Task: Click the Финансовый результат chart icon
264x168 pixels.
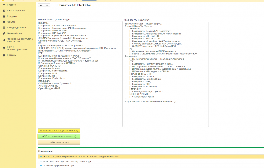Action: (x=4, y=40)
